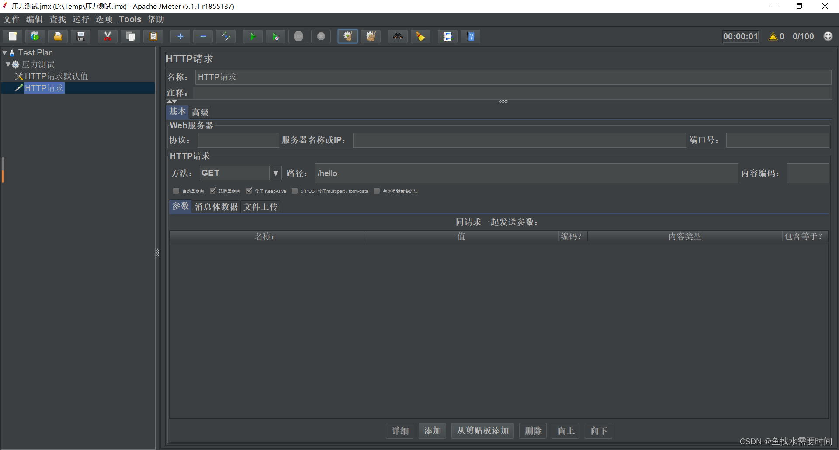Select Test Plan node in tree
The image size is (839, 450).
pyautogui.click(x=35, y=52)
